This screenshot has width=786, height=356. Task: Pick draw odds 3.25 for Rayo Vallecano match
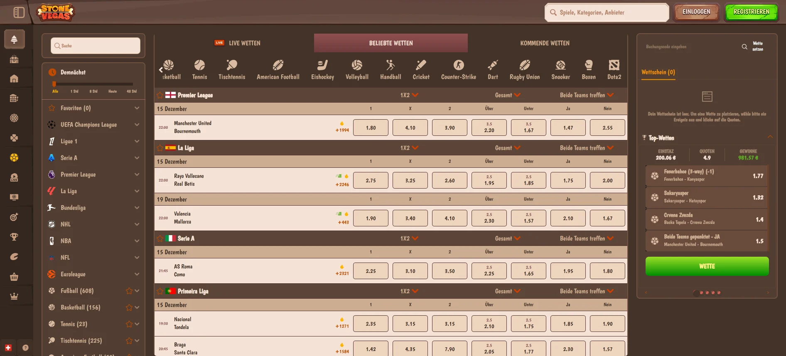point(410,180)
